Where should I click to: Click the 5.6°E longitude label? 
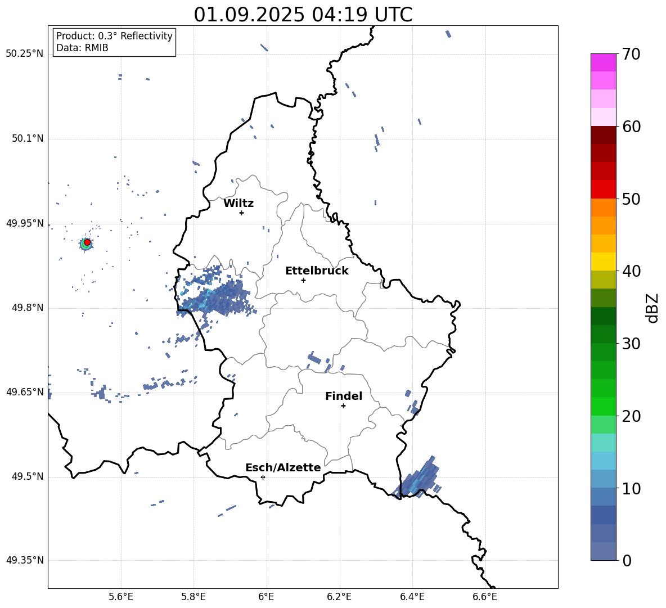click(x=121, y=597)
